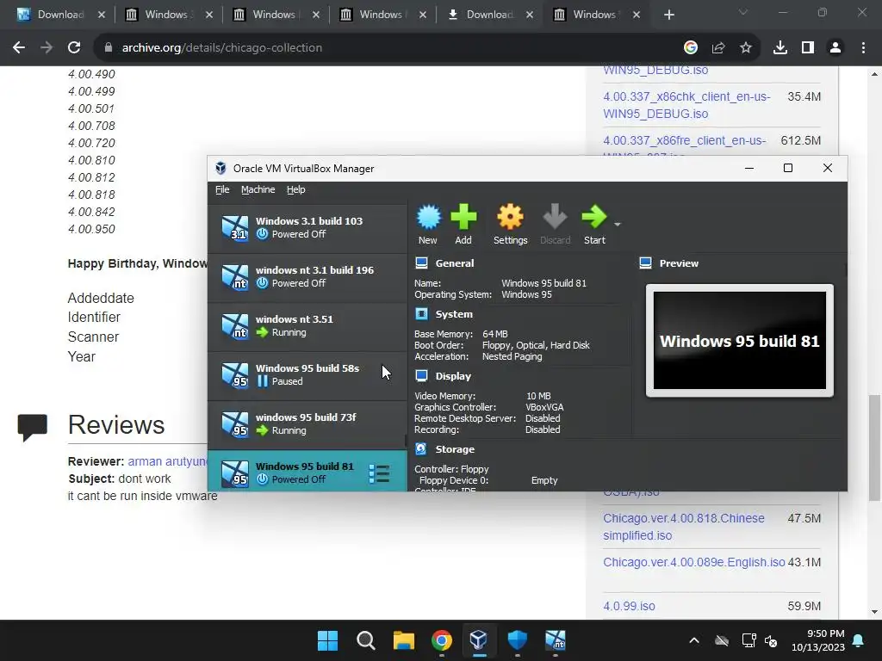Open the File menu in VirtualBox Manager

point(222,189)
